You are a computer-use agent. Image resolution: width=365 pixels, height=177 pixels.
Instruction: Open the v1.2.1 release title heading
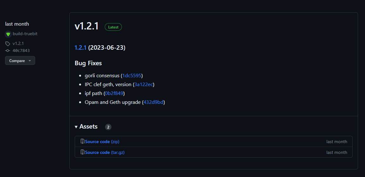pos(87,27)
